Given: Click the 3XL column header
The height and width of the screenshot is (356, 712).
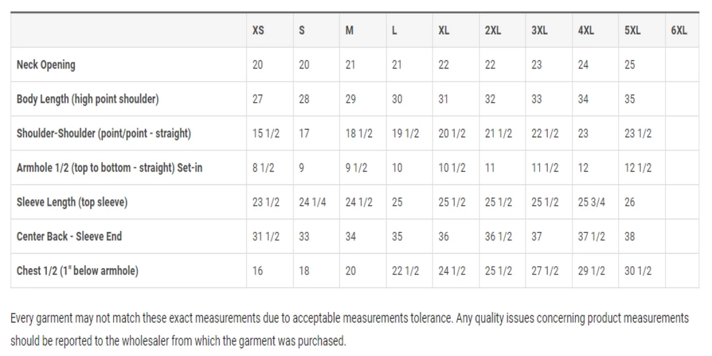Looking at the screenshot, I should 539,30.
